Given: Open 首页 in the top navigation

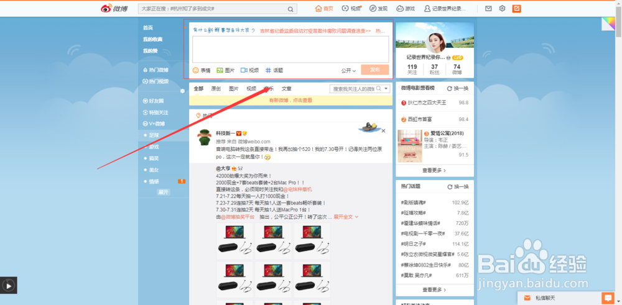Looking at the screenshot, I should click(324, 8).
